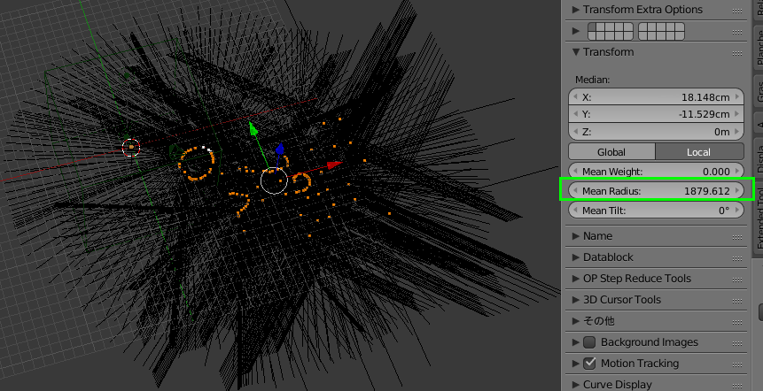Grab the その他 panel drag grip
Screen dimensions: 763x391
[736, 321]
